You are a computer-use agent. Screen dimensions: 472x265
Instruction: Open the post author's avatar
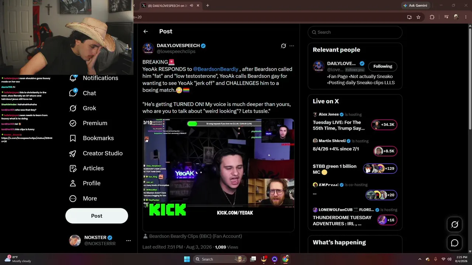(148, 48)
